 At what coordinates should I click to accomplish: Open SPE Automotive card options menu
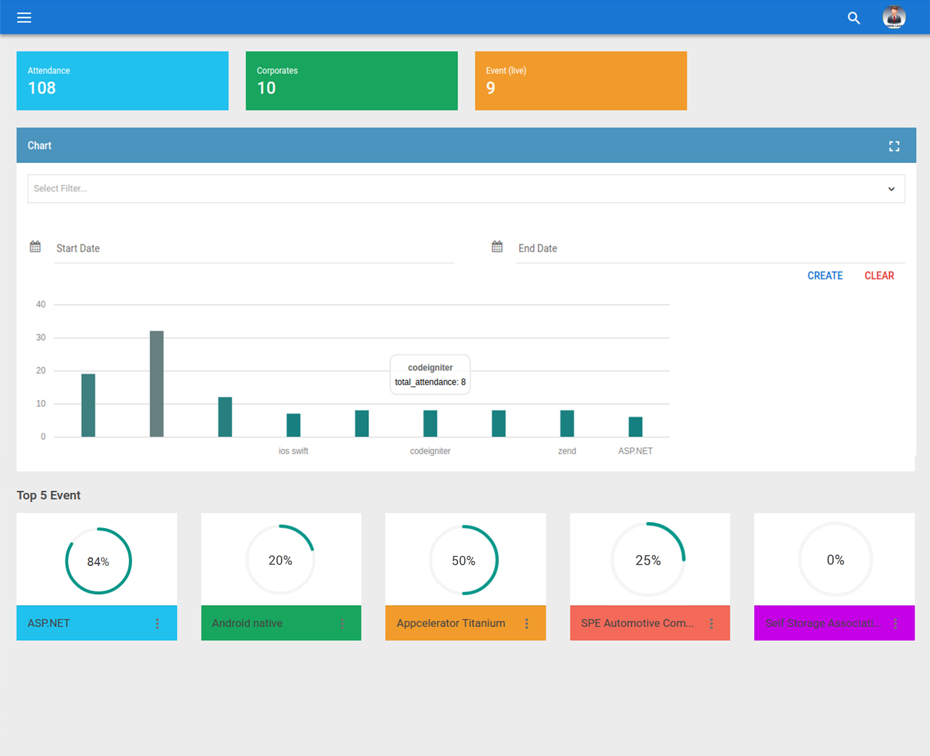(x=711, y=623)
